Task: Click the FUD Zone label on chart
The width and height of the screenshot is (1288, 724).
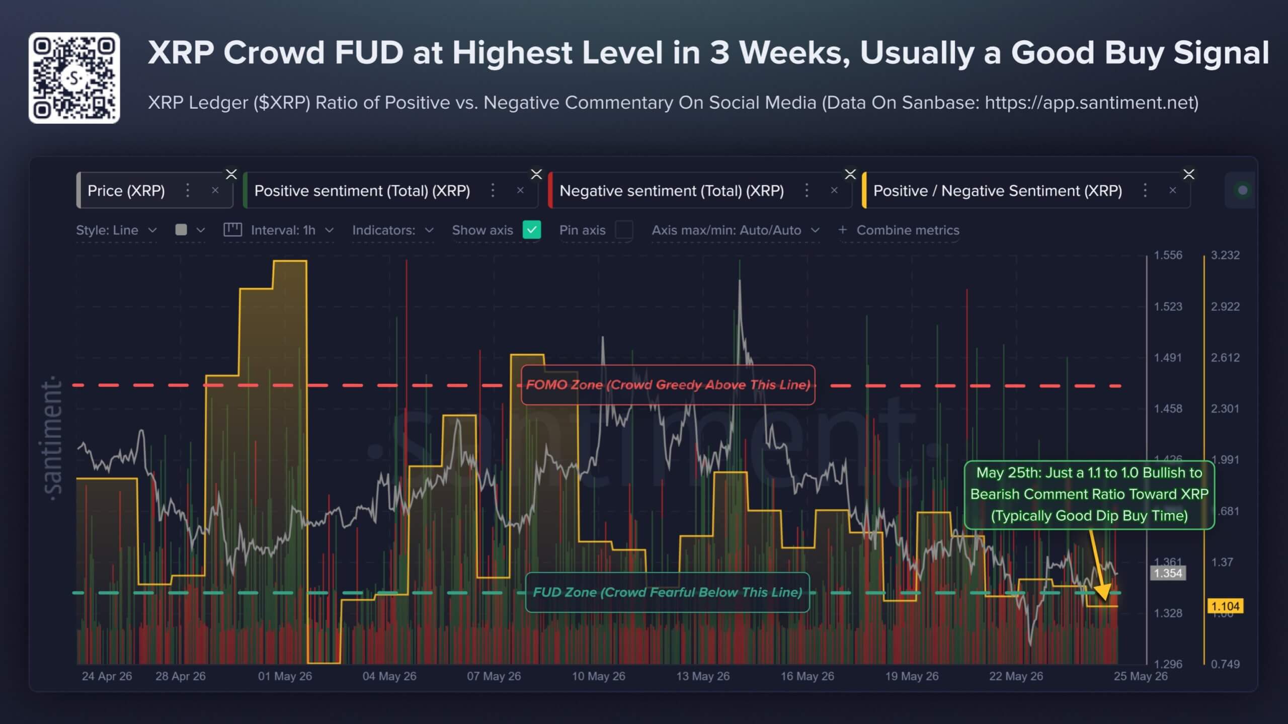Action: [667, 592]
